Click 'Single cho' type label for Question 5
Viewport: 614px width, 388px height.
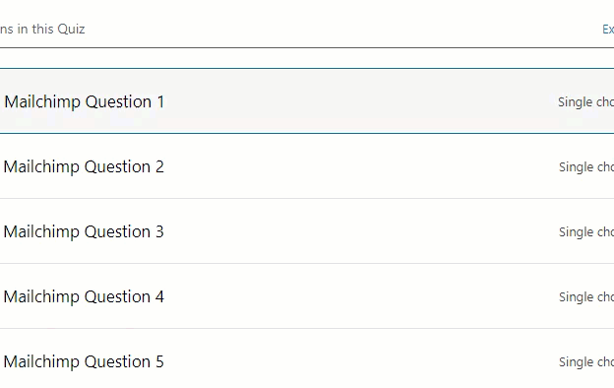[586, 362]
